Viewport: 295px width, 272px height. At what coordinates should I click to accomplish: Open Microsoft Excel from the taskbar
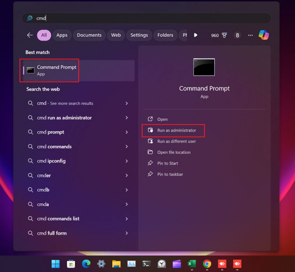[192, 264]
